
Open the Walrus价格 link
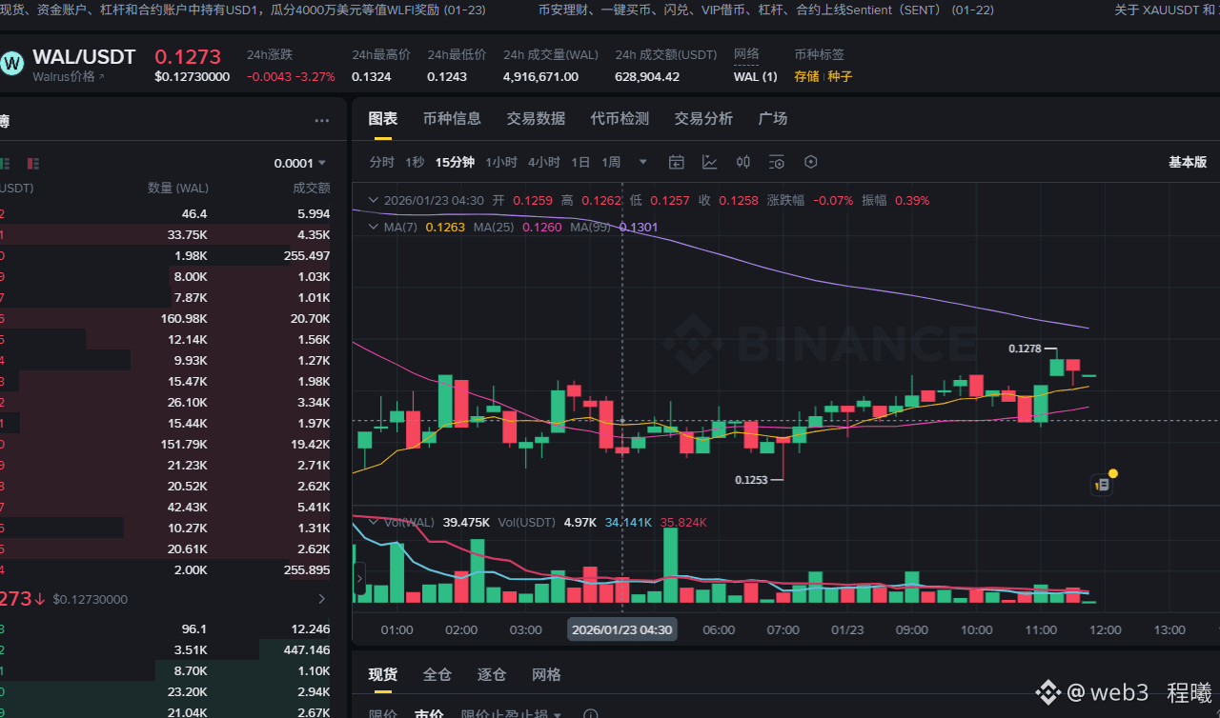(69, 76)
